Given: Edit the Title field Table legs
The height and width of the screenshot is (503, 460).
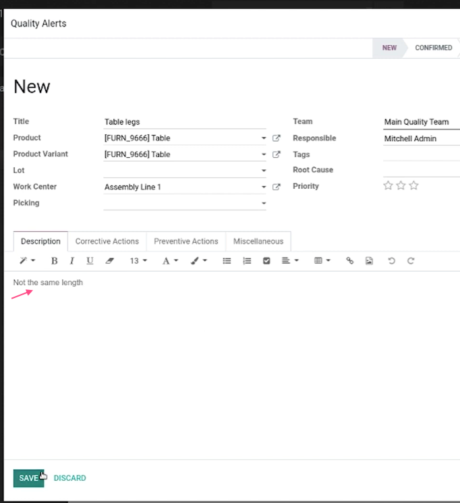Looking at the screenshot, I should coord(185,122).
